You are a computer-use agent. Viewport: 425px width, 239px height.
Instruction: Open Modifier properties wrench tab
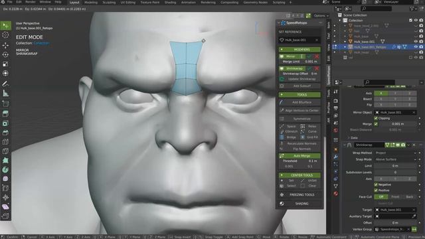(x=336, y=157)
